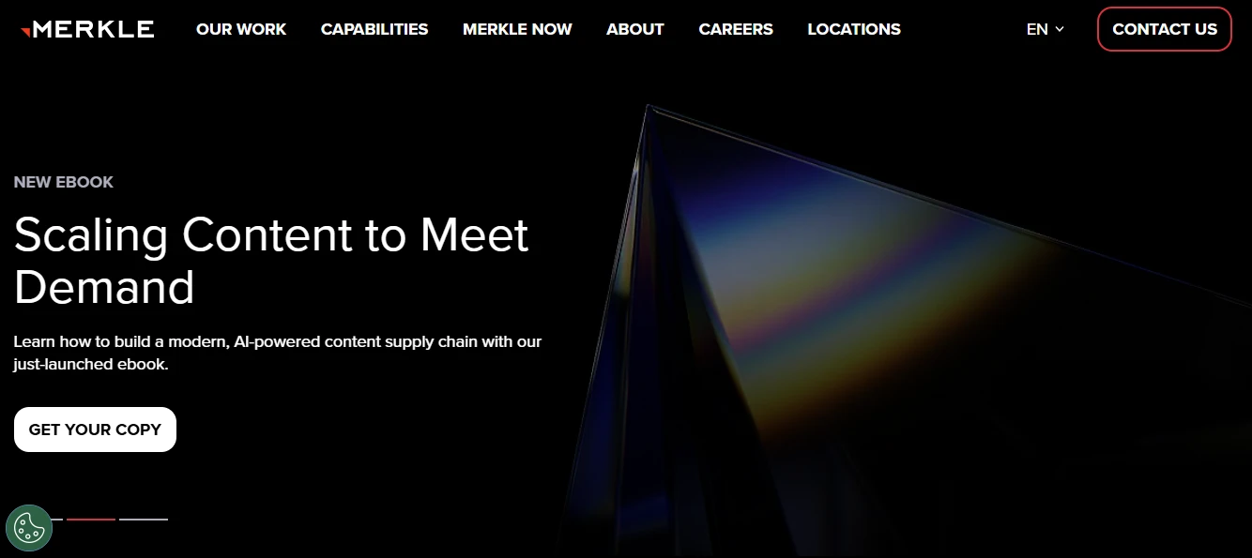The height and width of the screenshot is (558, 1252).
Task: Open the ABOUT navigation item
Action: coord(635,29)
